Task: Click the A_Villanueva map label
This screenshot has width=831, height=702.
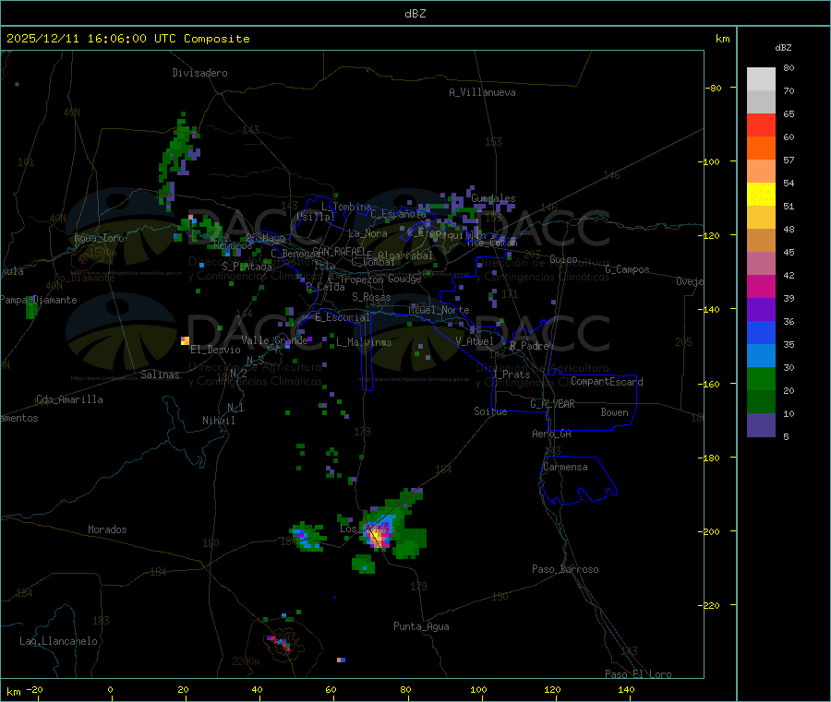Action: 482,92
